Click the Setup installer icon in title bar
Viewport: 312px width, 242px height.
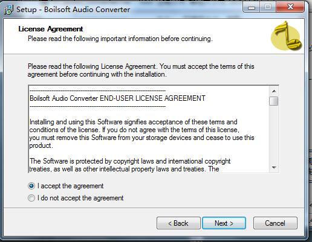pyautogui.click(x=8, y=10)
